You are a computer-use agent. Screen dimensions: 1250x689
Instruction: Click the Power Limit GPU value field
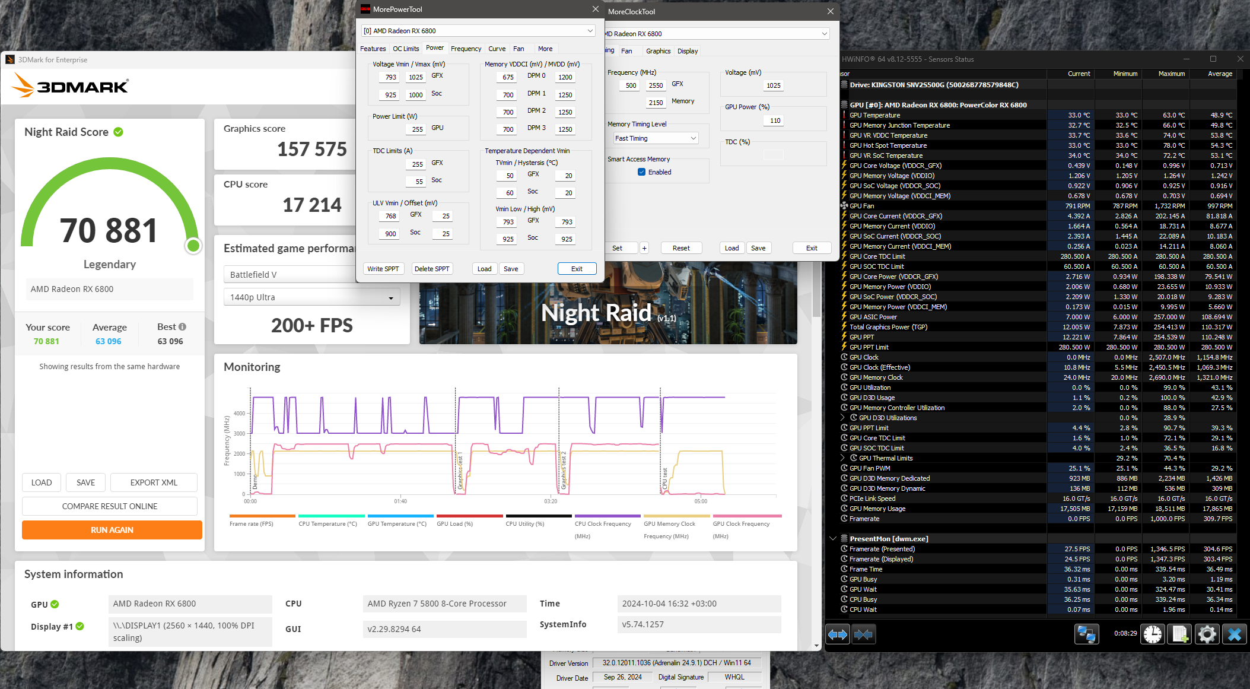click(417, 129)
